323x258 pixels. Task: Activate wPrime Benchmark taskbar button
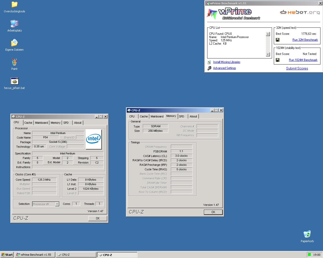tap(35, 255)
